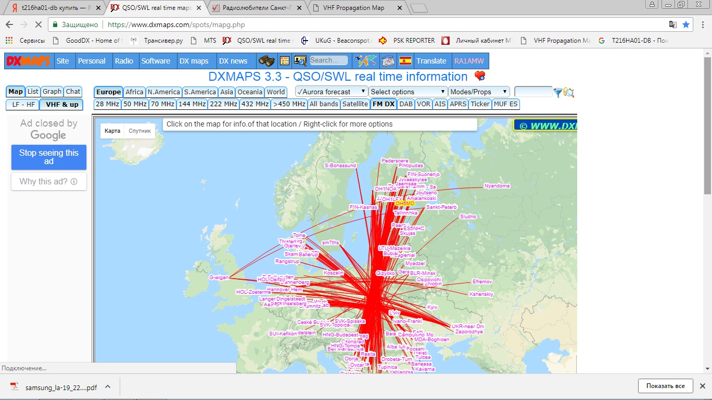Click the funnel filter icon
Viewport: 712px width, 400px height.
click(x=558, y=93)
